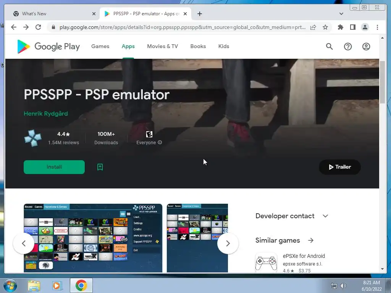
Task: Open Chrome three-dot menu
Action: click(377, 27)
